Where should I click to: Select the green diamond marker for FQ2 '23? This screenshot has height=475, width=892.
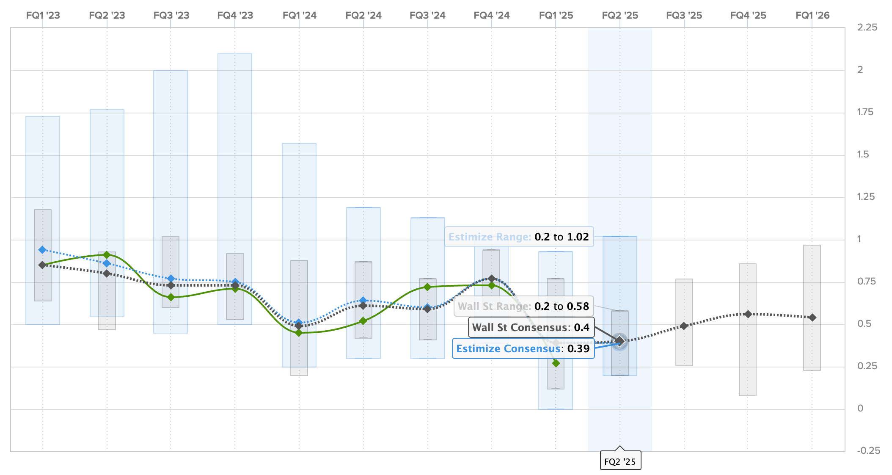pyautogui.click(x=106, y=255)
